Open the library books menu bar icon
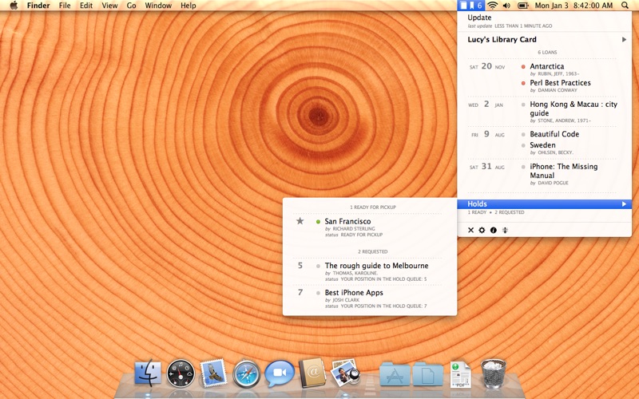Screen dimensions: 639x399 [470, 6]
